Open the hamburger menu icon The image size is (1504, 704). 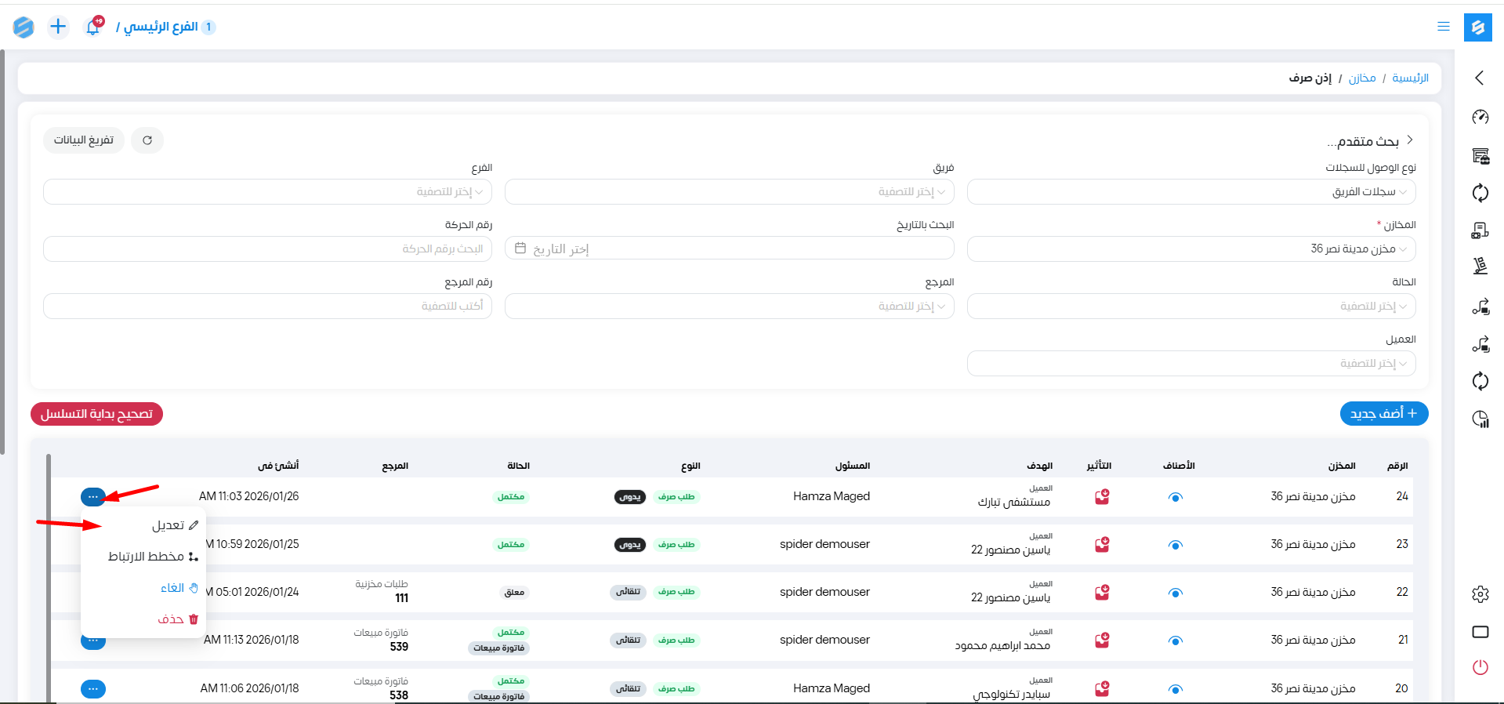click(1443, 27)
